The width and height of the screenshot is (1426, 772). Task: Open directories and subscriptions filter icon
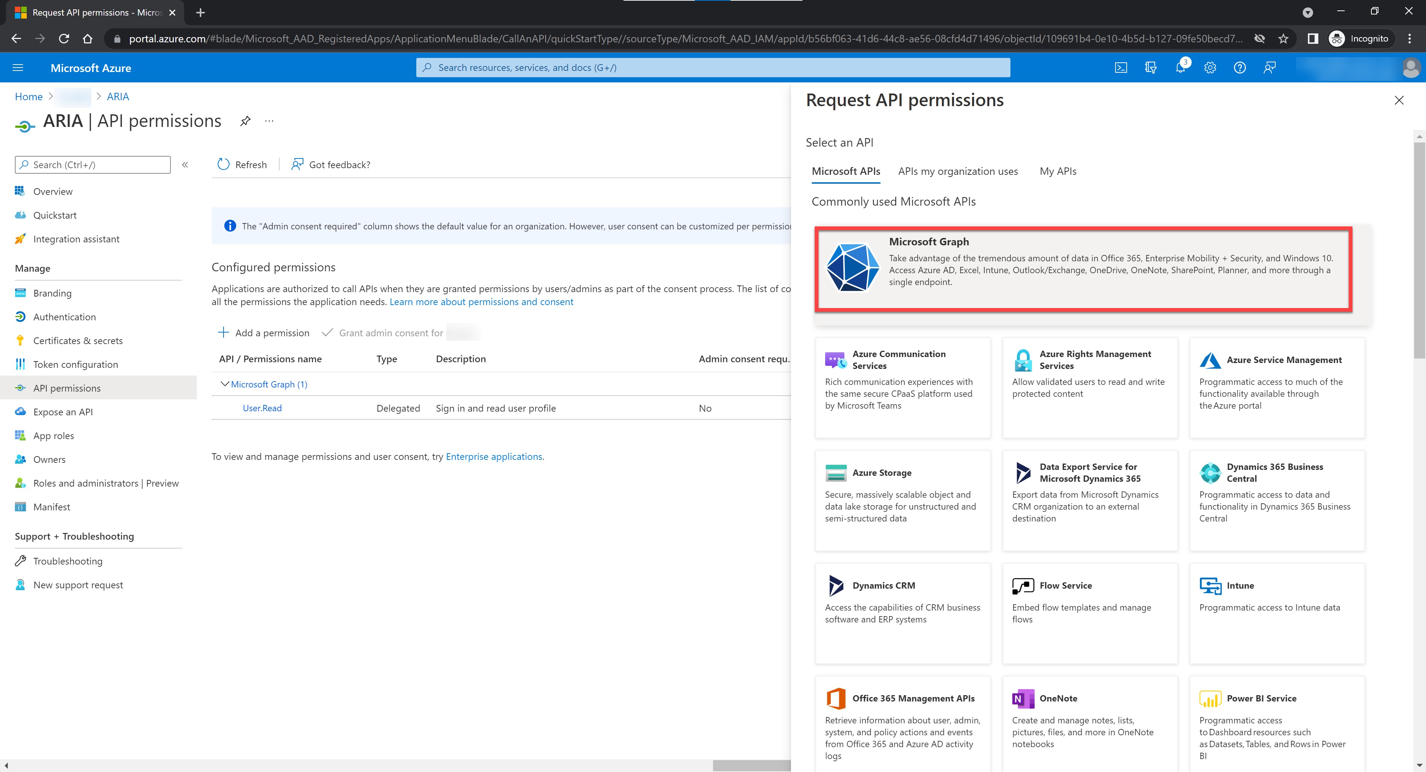click(x=1150, y=68)
